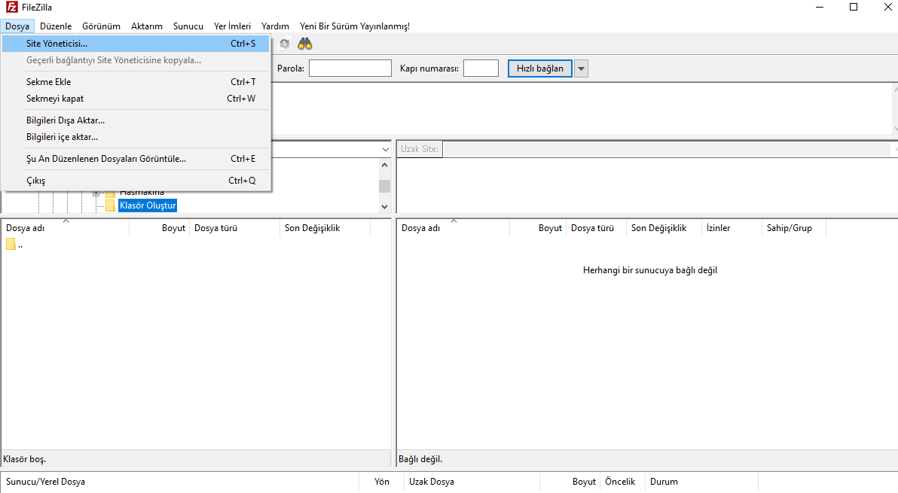Click the "Klasör boş." status text
This screenshot has height=493, width=898.
tap(25, 458)
